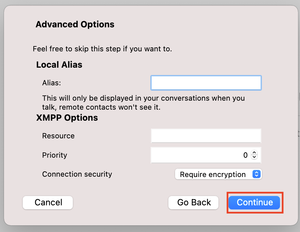Focus the Resource text field

(206, 136)
